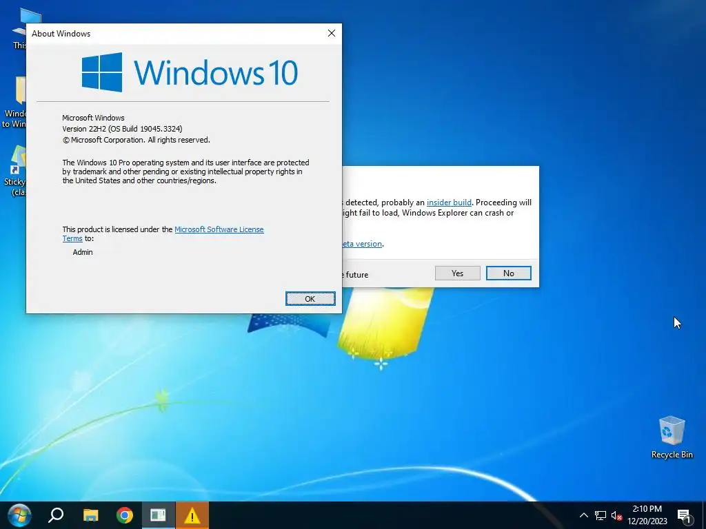Open taskbar Search magnifier
706x529 pixels.
point(56,515)
